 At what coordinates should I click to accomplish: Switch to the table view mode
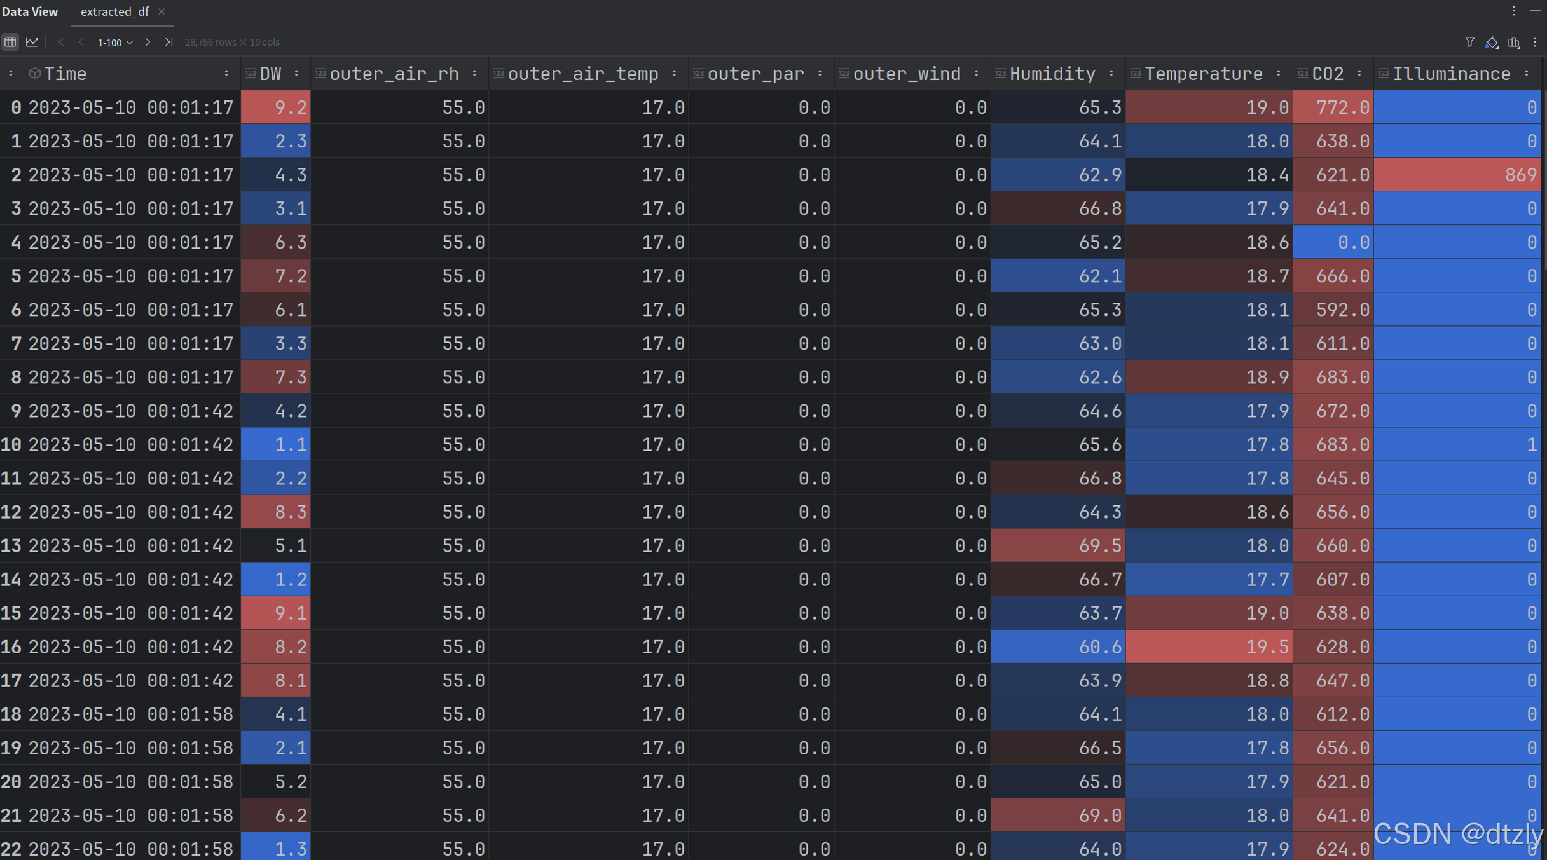(10, 42)
